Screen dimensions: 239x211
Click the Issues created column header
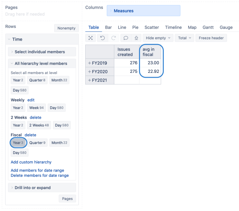coord(127,52)
